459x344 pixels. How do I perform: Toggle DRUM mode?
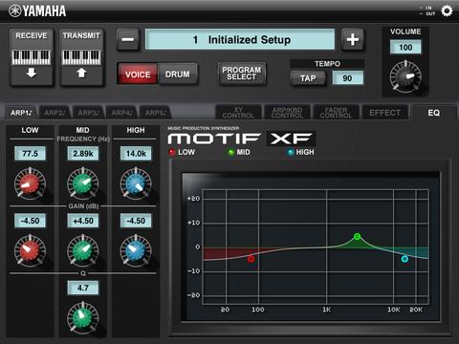point(178,74)
